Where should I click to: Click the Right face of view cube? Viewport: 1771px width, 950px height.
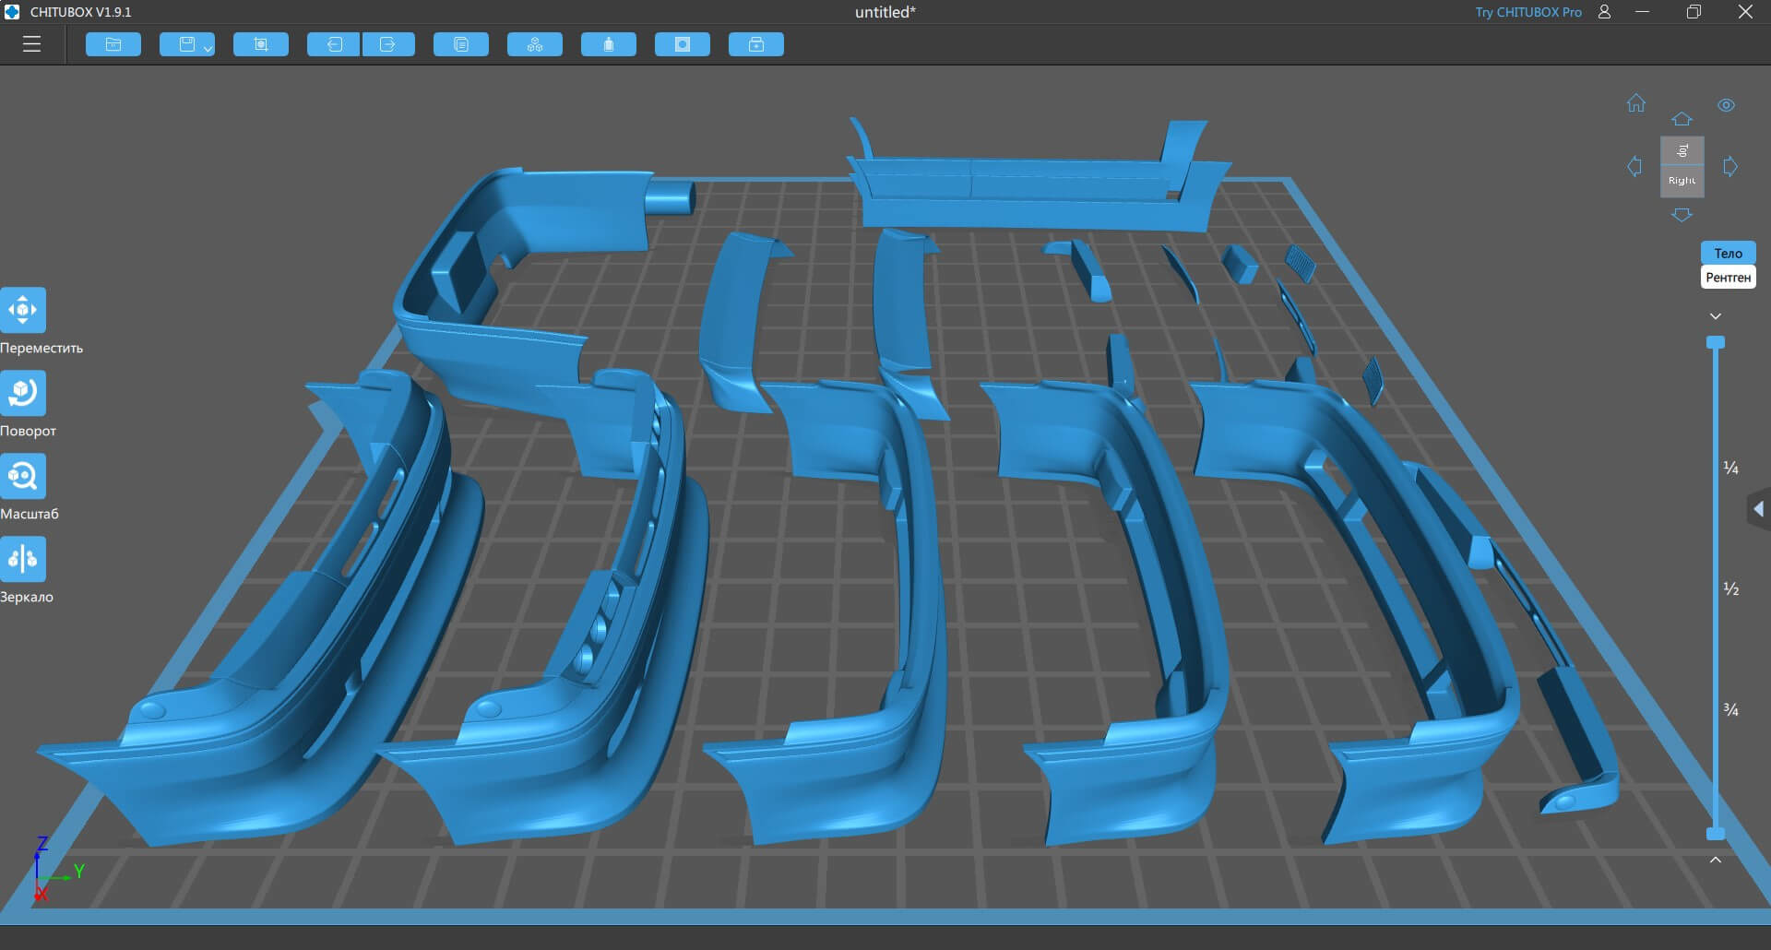tap(1682, 181)
